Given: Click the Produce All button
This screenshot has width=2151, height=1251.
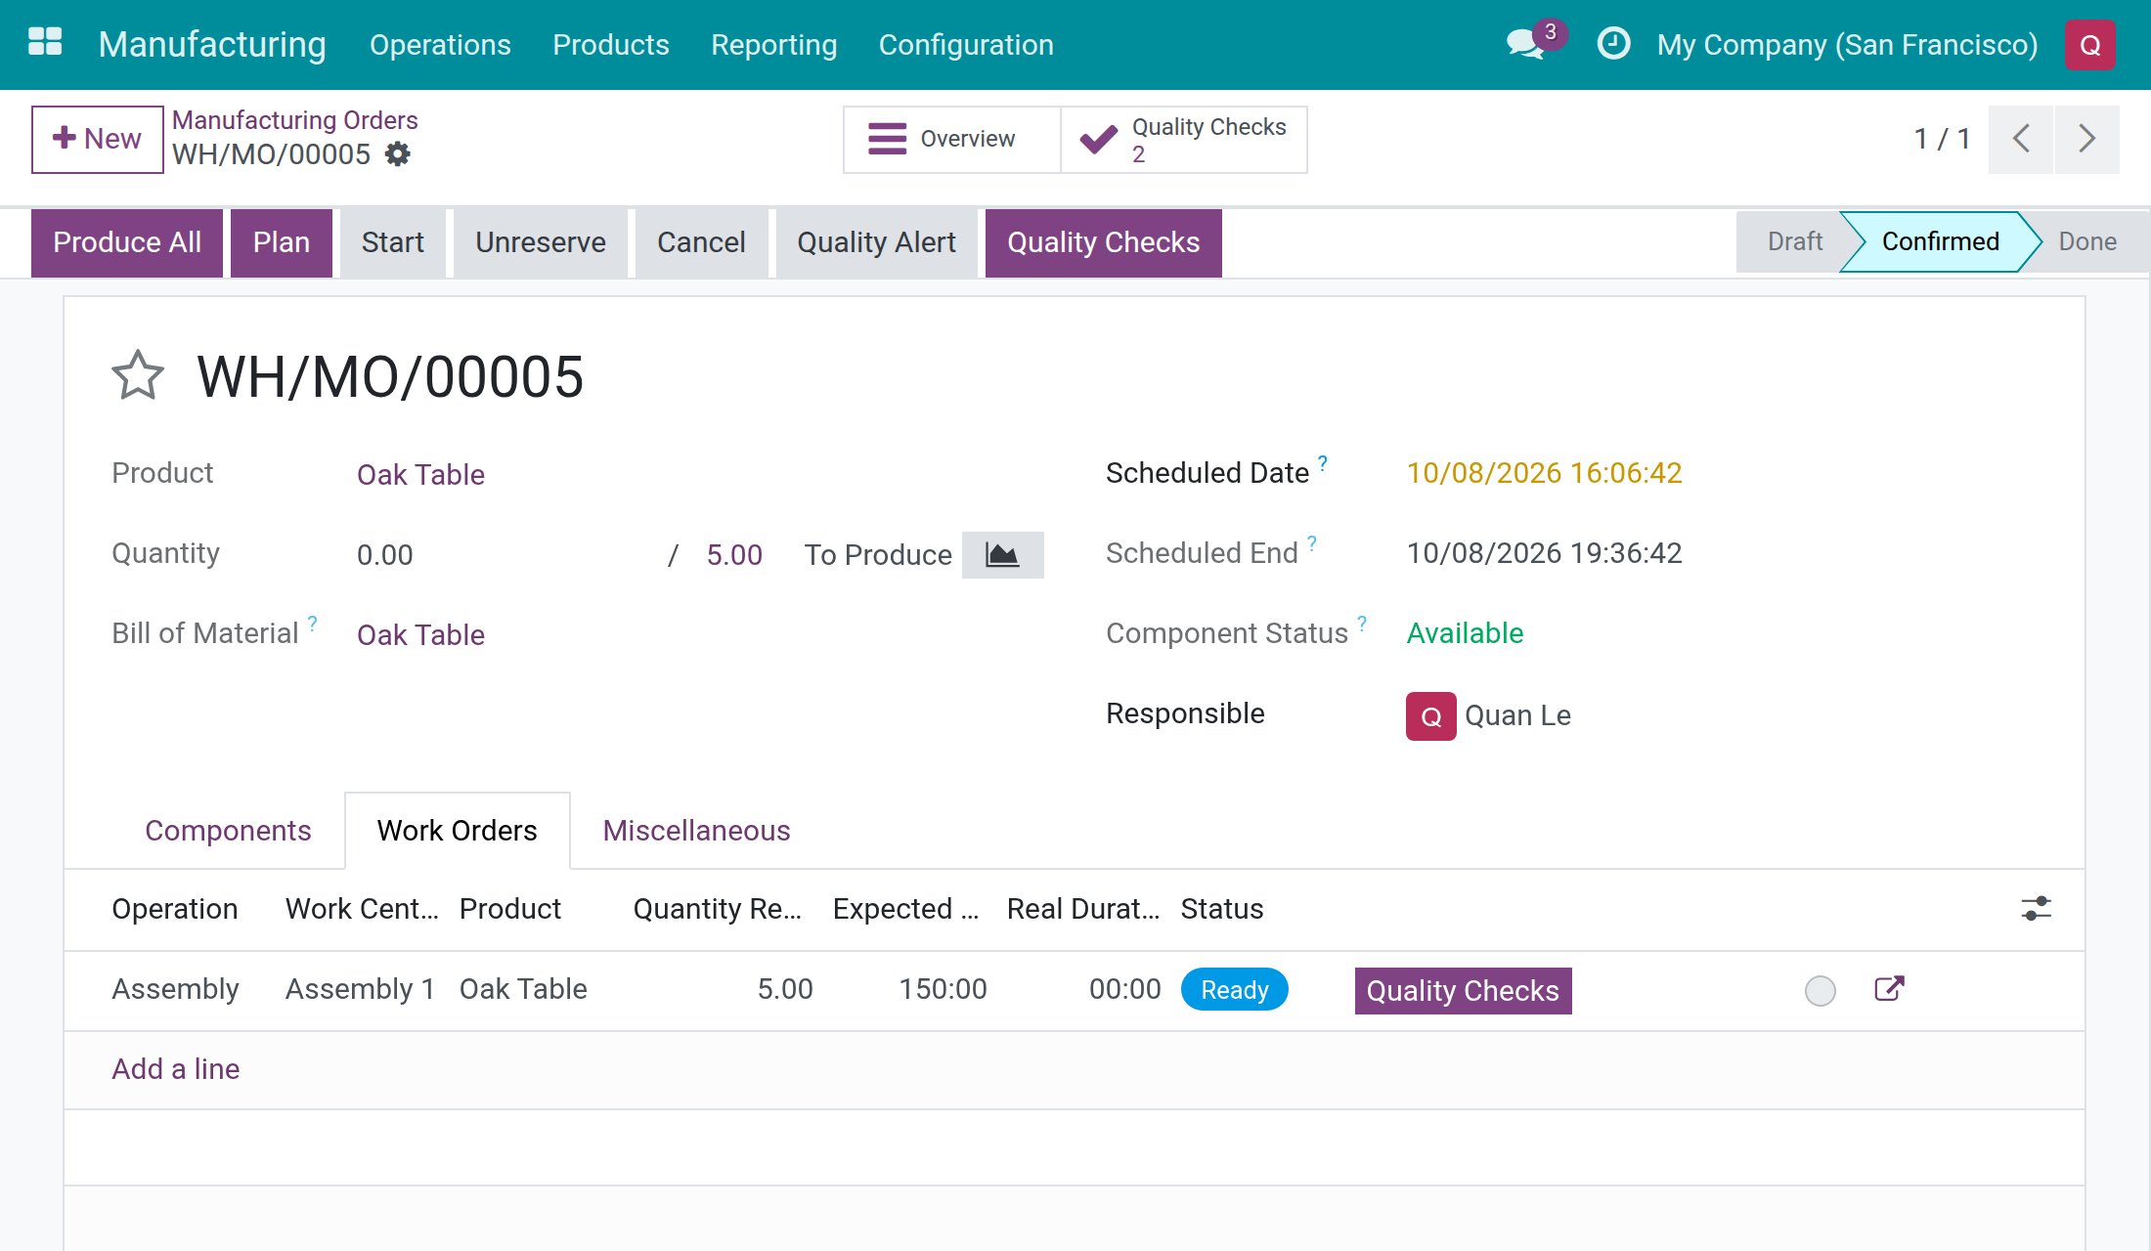Looking at the screenshot, I should pyautogui.click(x=127, y=242).
